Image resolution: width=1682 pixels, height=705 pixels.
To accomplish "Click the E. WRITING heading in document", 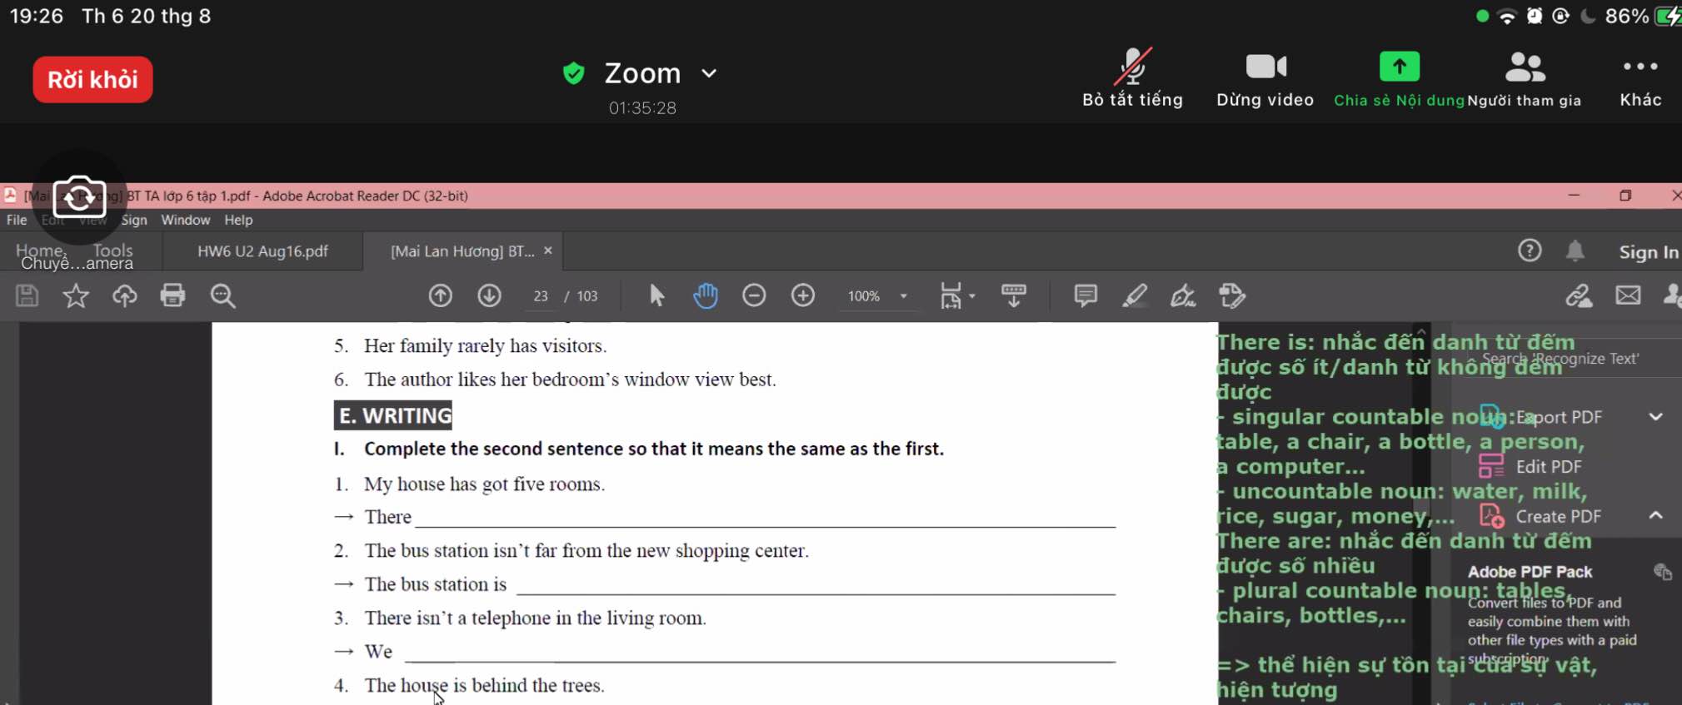I will [393, 415].
